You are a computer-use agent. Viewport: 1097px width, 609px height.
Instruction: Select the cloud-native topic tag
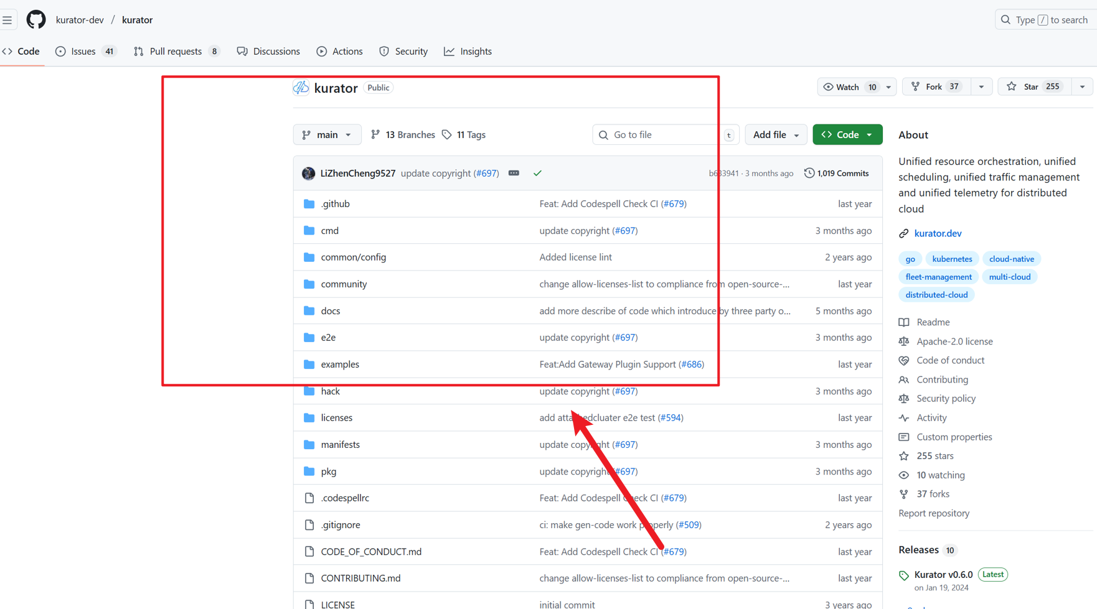click(1012, 259)
